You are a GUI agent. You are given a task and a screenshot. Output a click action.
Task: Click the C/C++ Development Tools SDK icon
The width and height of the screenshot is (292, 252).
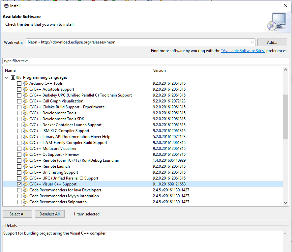[25, 119]
